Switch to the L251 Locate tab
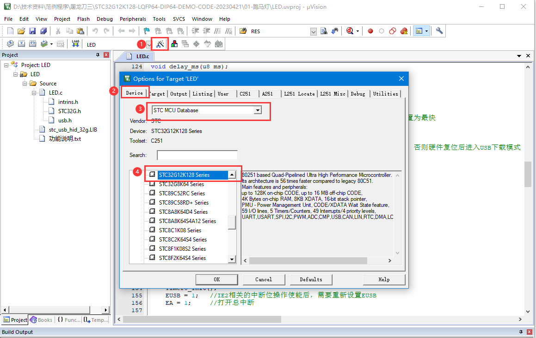The image size is (536, 338). tap(299, 94)
